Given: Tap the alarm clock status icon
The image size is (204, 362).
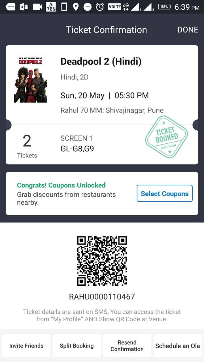Looking at the screenshot, I should click(x=100, y=7).
